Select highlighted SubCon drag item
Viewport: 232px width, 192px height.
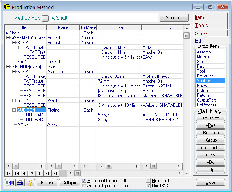point(210,81)
